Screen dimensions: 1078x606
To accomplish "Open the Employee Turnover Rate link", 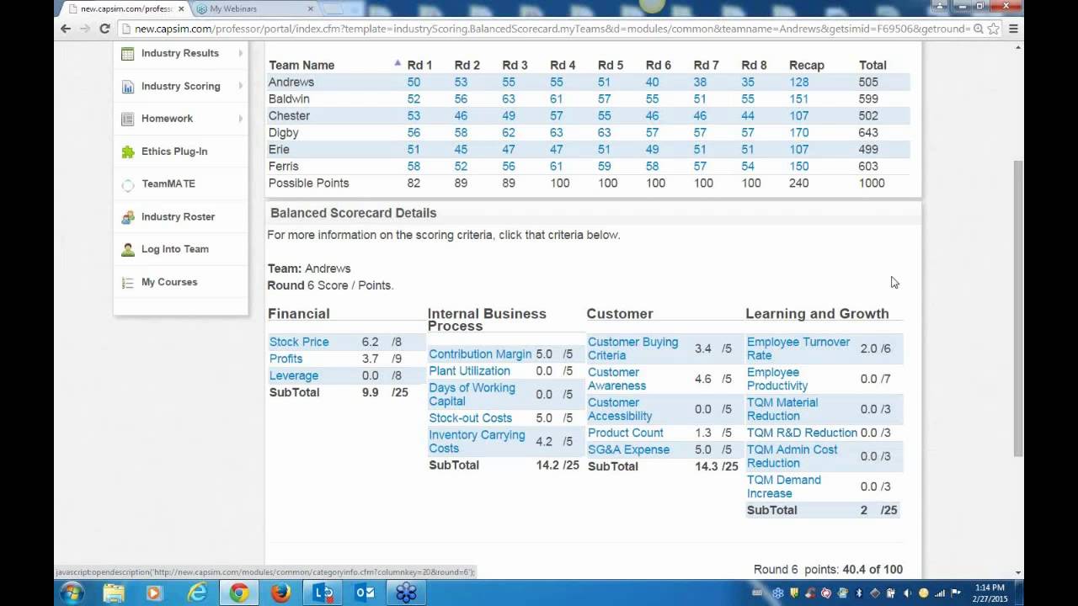I will pos(798,348).
